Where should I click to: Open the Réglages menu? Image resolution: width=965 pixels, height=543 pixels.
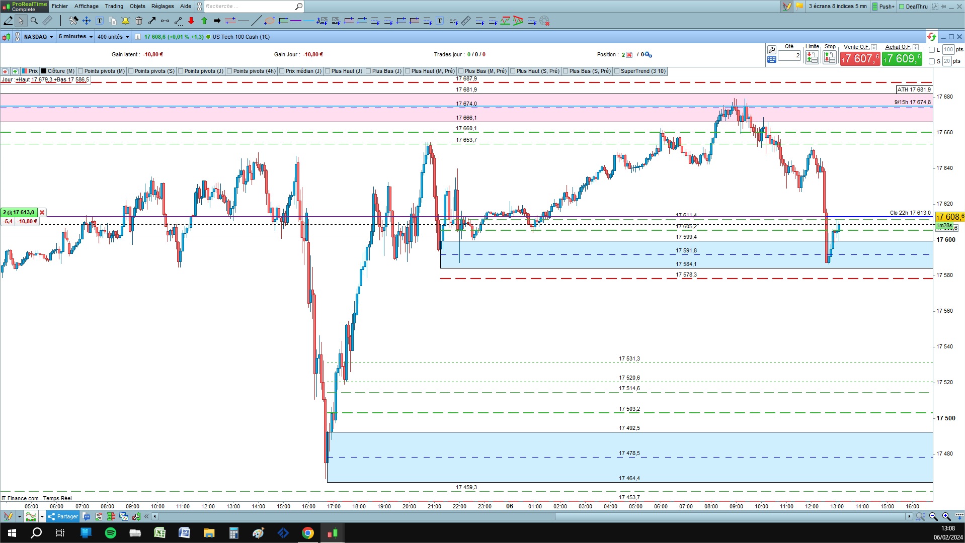pyautogui.click(x=163, y=7)
